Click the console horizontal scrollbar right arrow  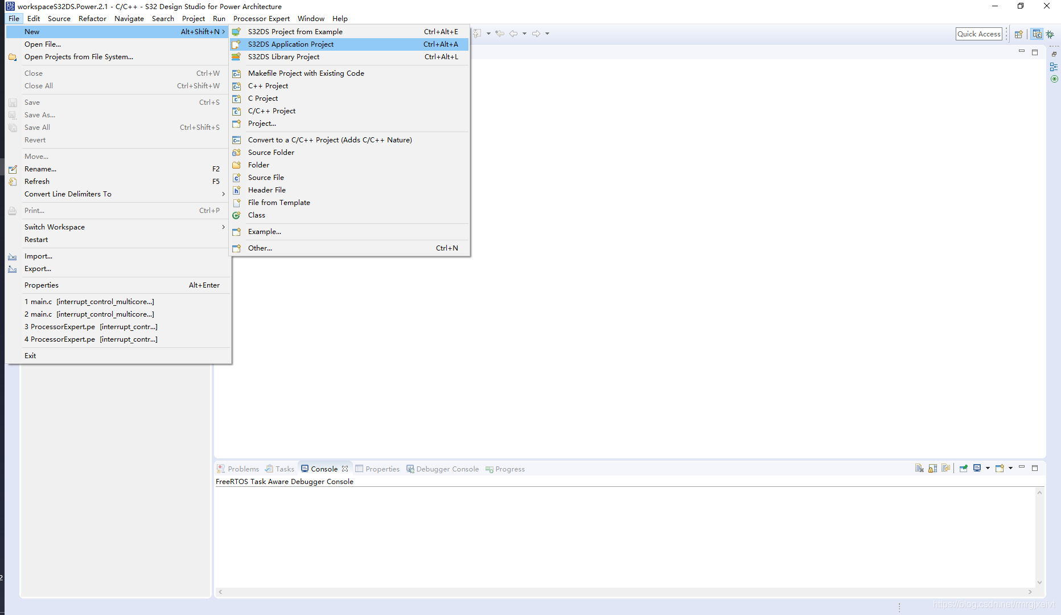click(1030, 592)
